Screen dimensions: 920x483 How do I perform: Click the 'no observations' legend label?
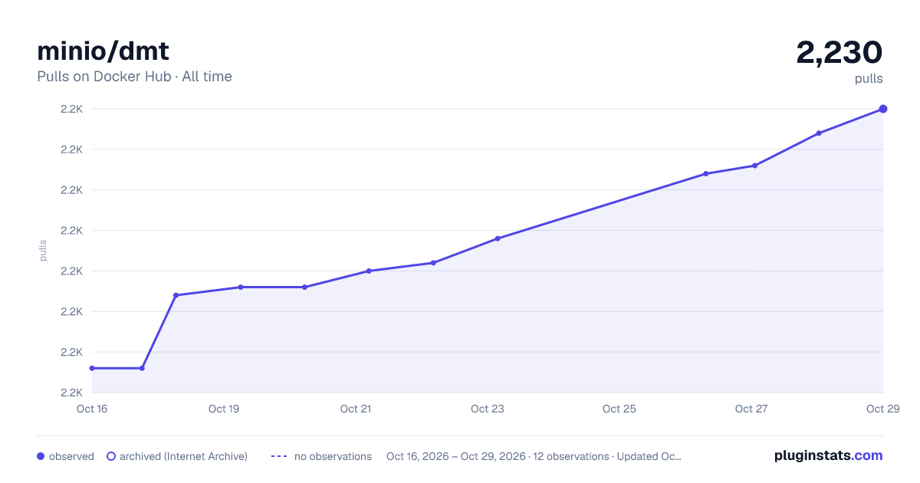tap(333, 456)
